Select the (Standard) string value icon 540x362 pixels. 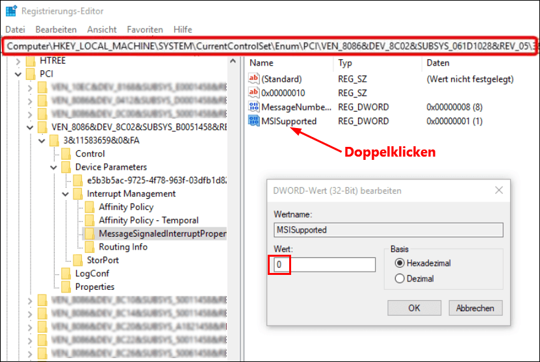[x=254, y=79]
